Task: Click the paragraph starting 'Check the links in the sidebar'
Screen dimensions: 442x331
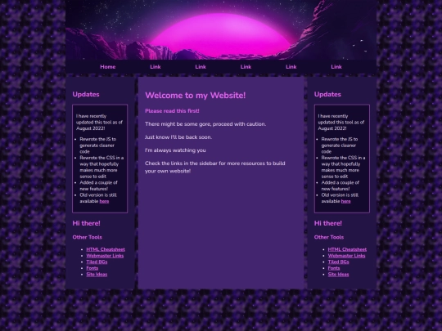Action: tap(215, 167)
